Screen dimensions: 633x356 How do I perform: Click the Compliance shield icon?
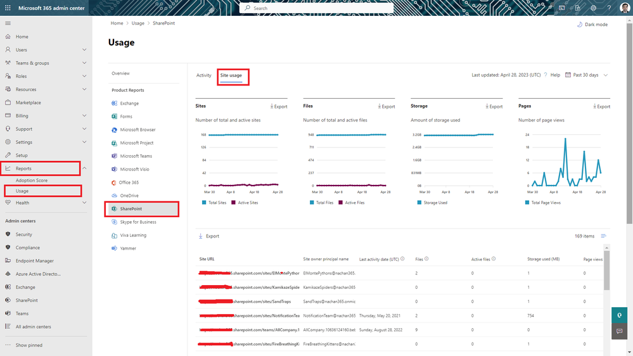pos(8,248)
